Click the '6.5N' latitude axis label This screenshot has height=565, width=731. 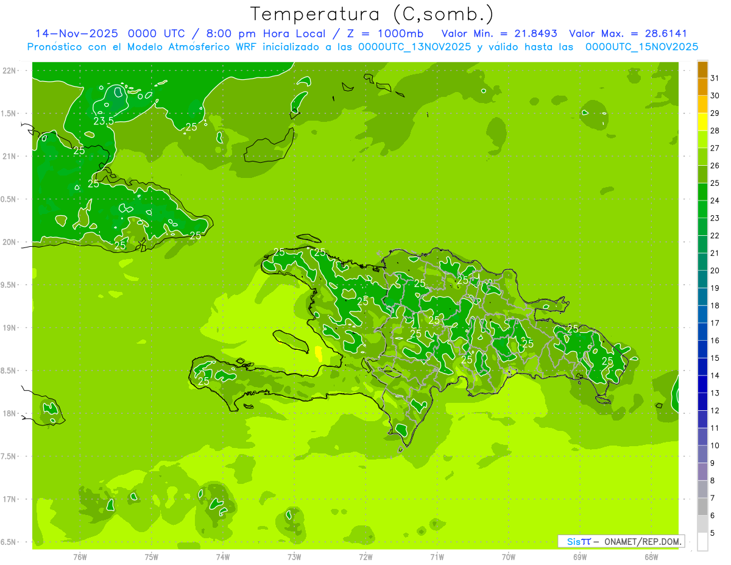[x=9, y=542]
